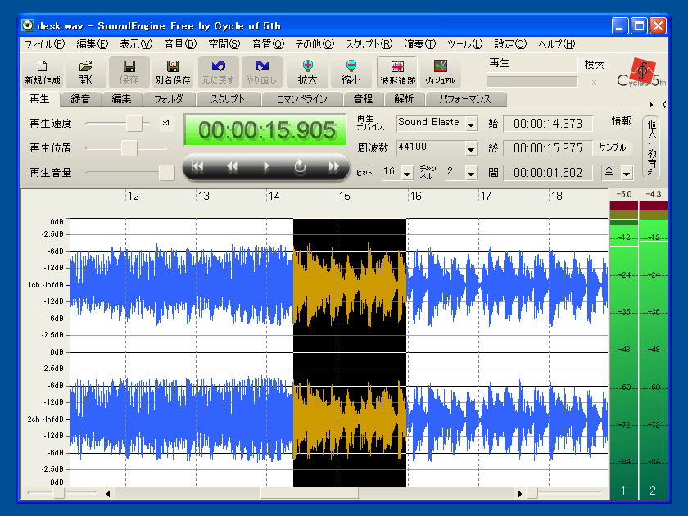The height and width of the screenshot is (516, 688).
Task: Switch to the スクリプト tab
Action: (228, 99)
